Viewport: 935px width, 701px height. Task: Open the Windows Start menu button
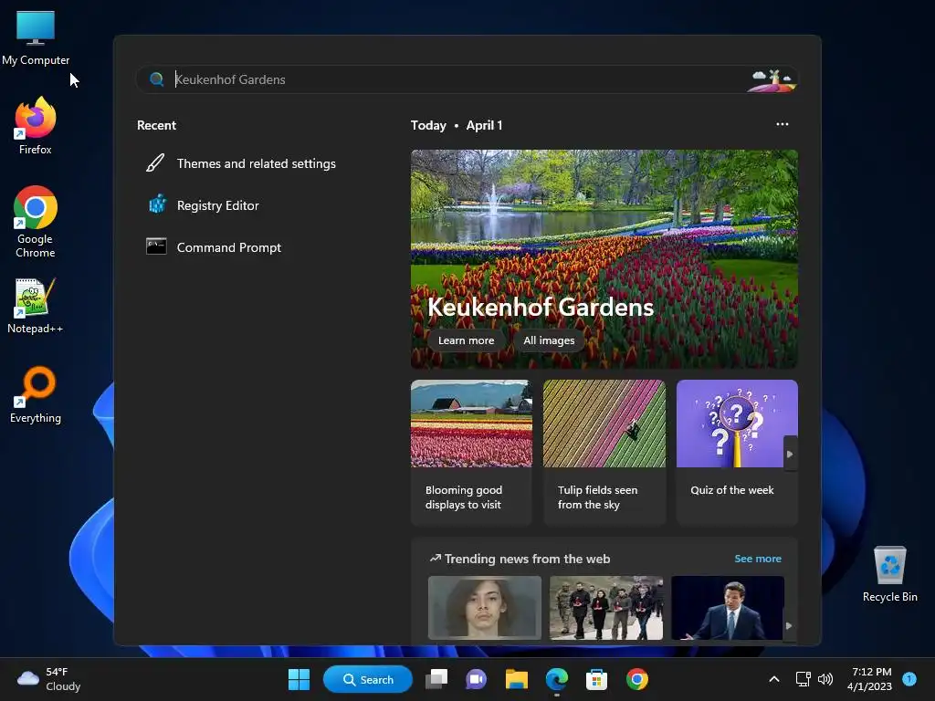299,679
